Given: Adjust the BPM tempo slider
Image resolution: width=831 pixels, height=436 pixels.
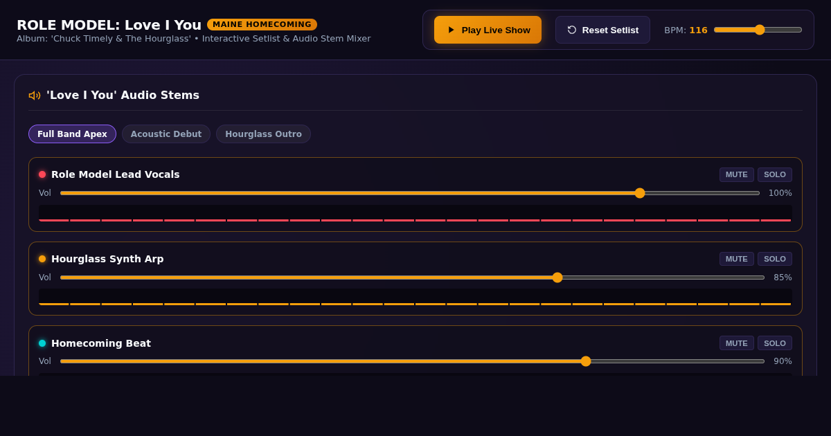Looking at the screenshot, I should pyautogui.click(x=758, y=30).
